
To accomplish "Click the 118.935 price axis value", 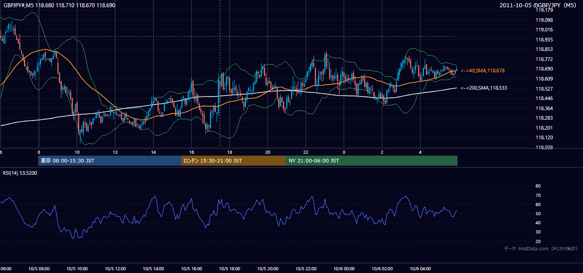I will [x=544, y=40].
